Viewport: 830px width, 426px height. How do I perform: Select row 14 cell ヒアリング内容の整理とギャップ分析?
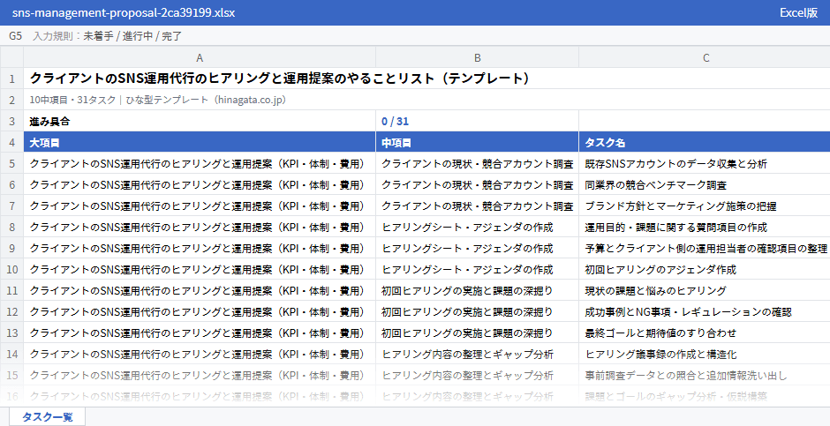[477, 354]
